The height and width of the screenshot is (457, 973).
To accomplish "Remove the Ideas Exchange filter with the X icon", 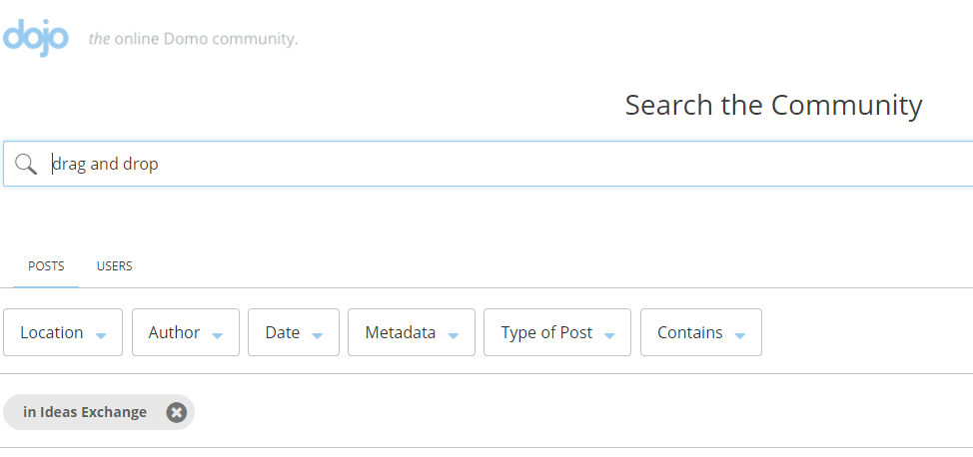I will click(176, 412).
